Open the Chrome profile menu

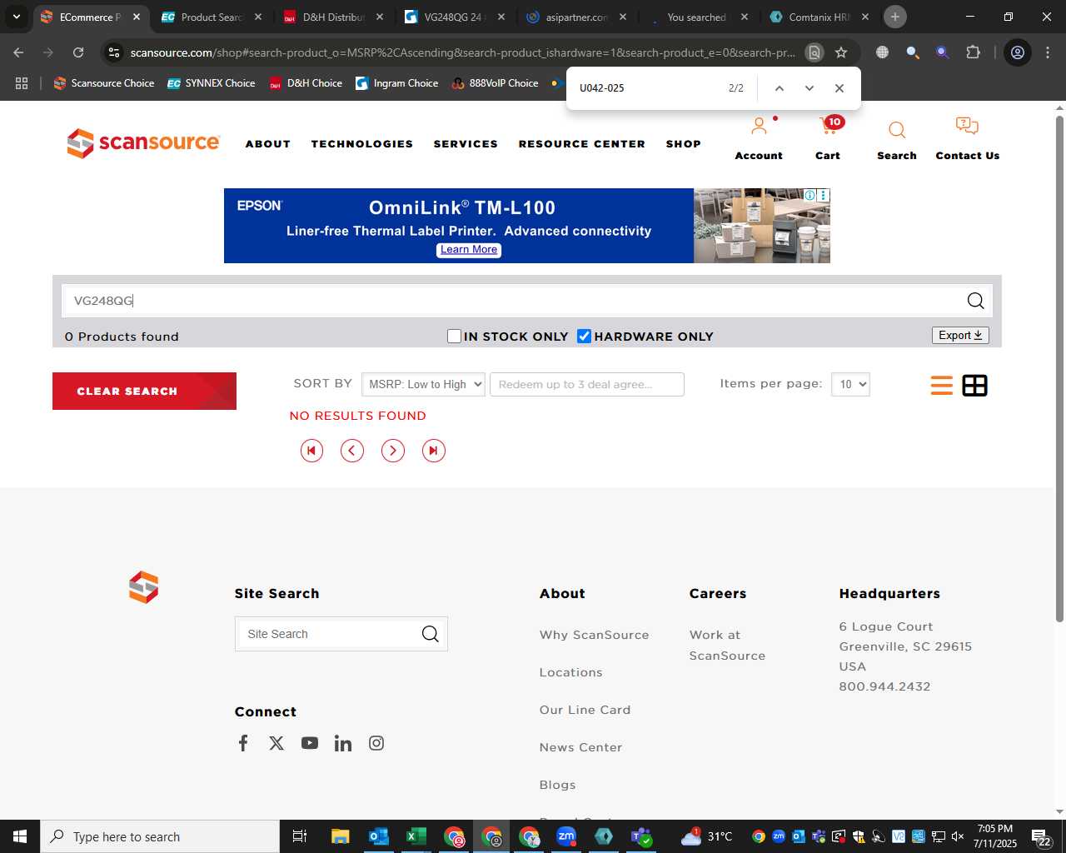pos(1018,52)
